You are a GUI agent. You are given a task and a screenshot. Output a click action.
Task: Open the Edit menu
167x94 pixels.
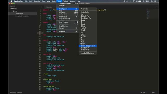coord(31,1)
